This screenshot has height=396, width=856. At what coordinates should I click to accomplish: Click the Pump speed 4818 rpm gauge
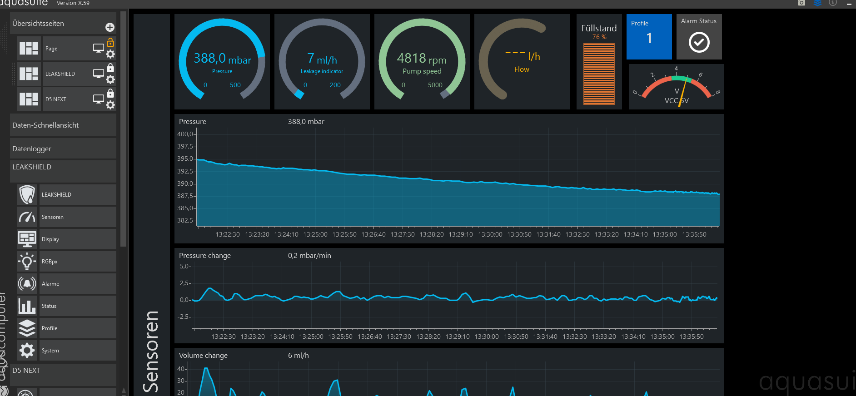[x=422, y=62]
